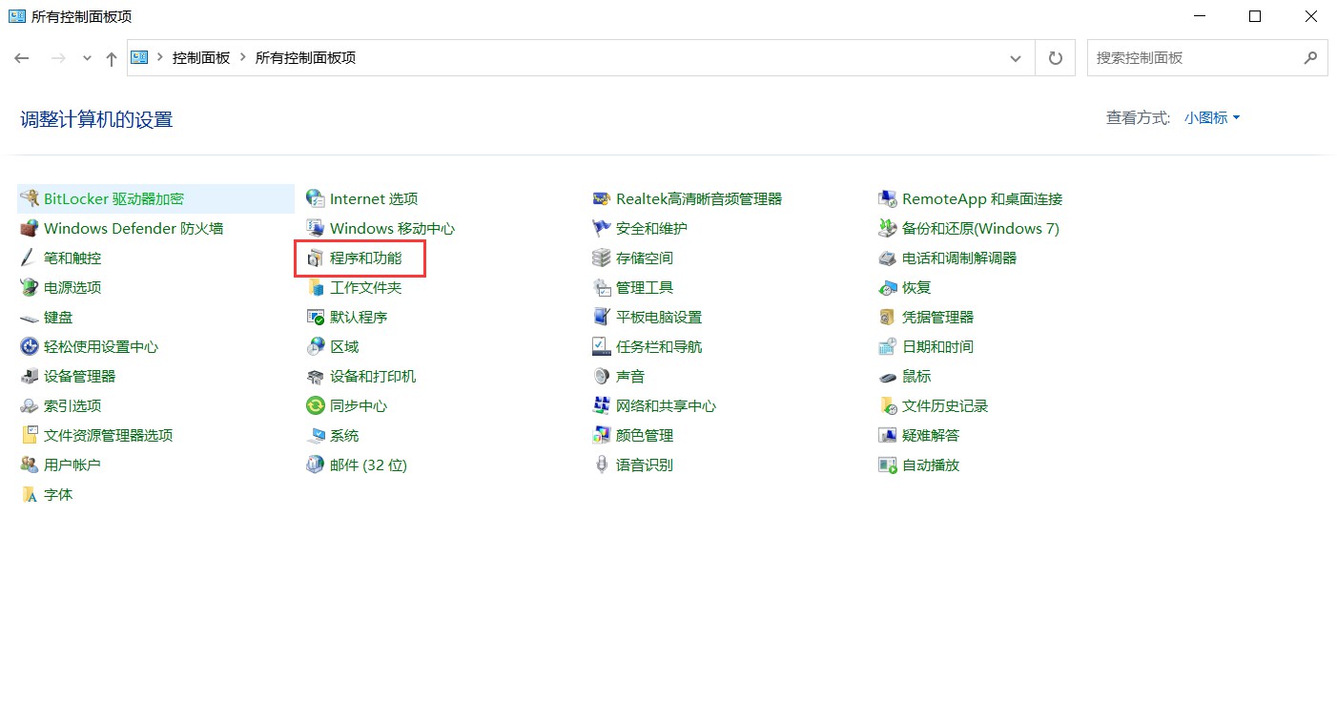1337x702 pixels.
Task: Click the 同步中心 green icon
Action: click(315, 406)
